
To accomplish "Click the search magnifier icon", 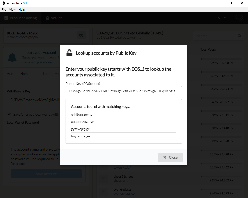I will [x=240, y=36].
